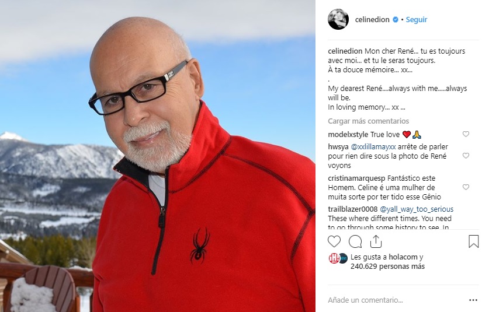Image resolution: width=482 pixels, height=312 pixels.
Task: Click the post photo of René
Action: tap(158, 156)
